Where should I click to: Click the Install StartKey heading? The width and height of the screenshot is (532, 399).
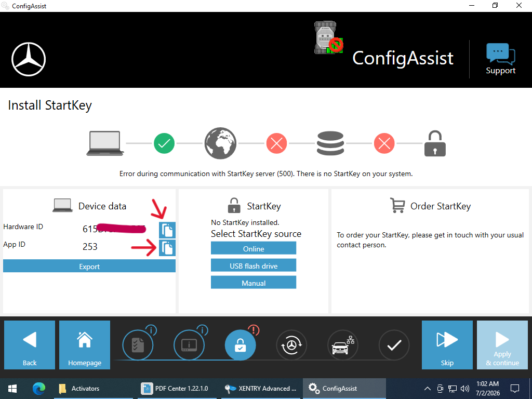(50, 105)
